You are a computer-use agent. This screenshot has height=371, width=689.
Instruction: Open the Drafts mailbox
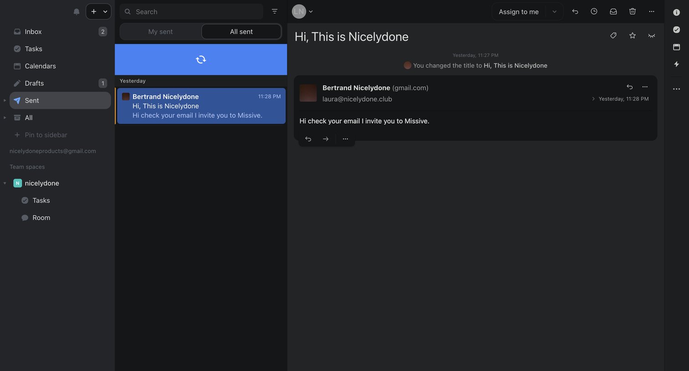coord(60,83)
